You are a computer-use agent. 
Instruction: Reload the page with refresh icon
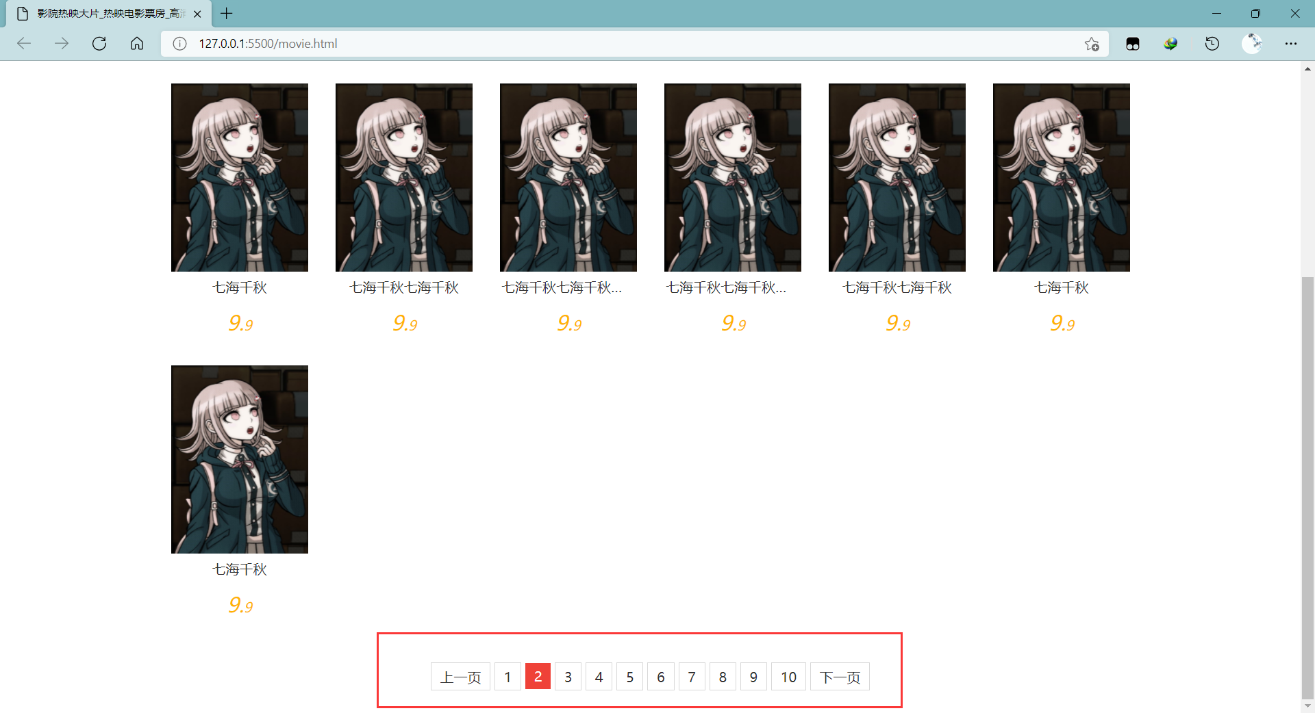[99, 44]
